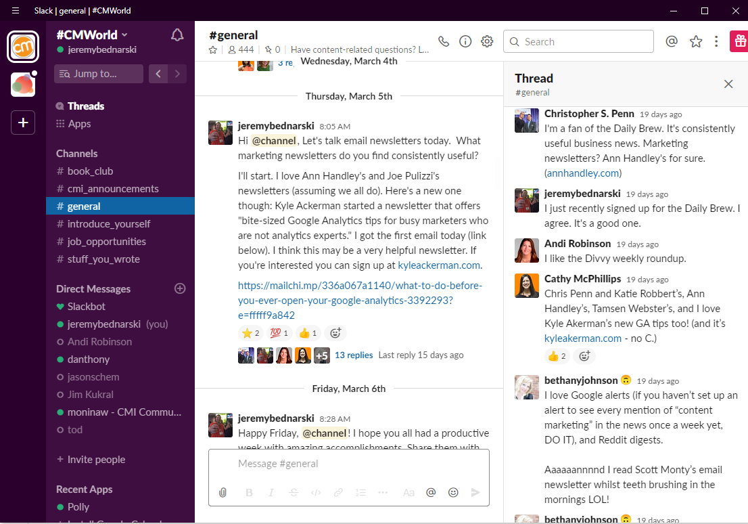Open emoji picker in composer
The height and width of the screenshot is (524, 748).
453,492
